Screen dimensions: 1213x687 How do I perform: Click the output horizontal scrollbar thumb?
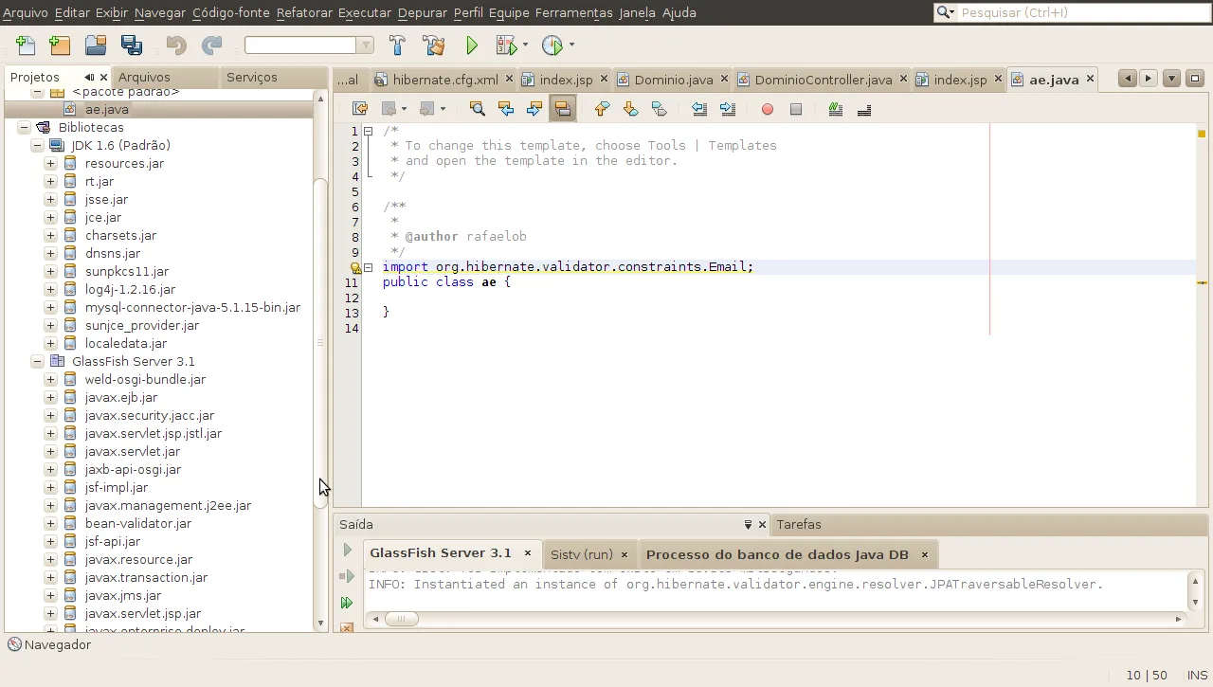point(401,619)
